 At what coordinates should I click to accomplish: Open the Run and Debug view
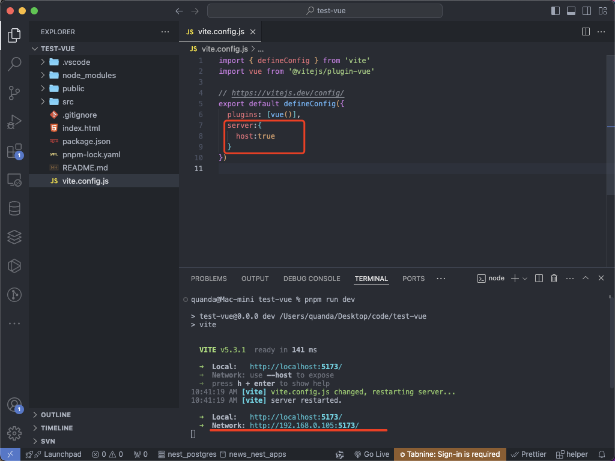(x=14, y=122)
